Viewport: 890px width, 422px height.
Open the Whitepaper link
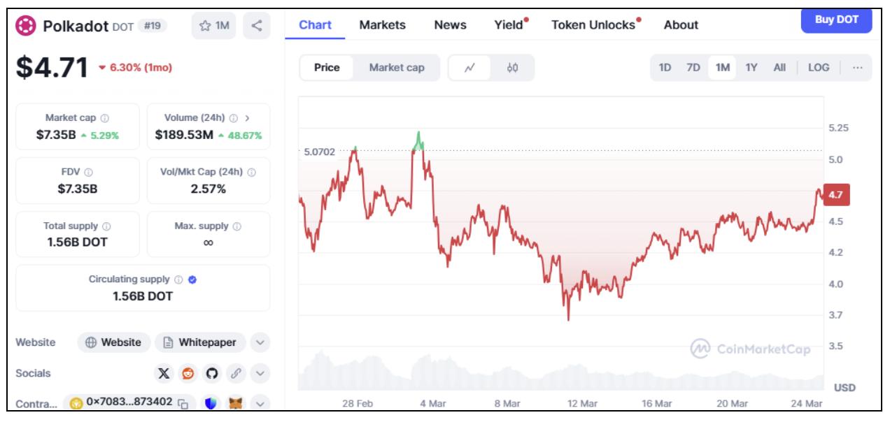click(x=200, y=342)
